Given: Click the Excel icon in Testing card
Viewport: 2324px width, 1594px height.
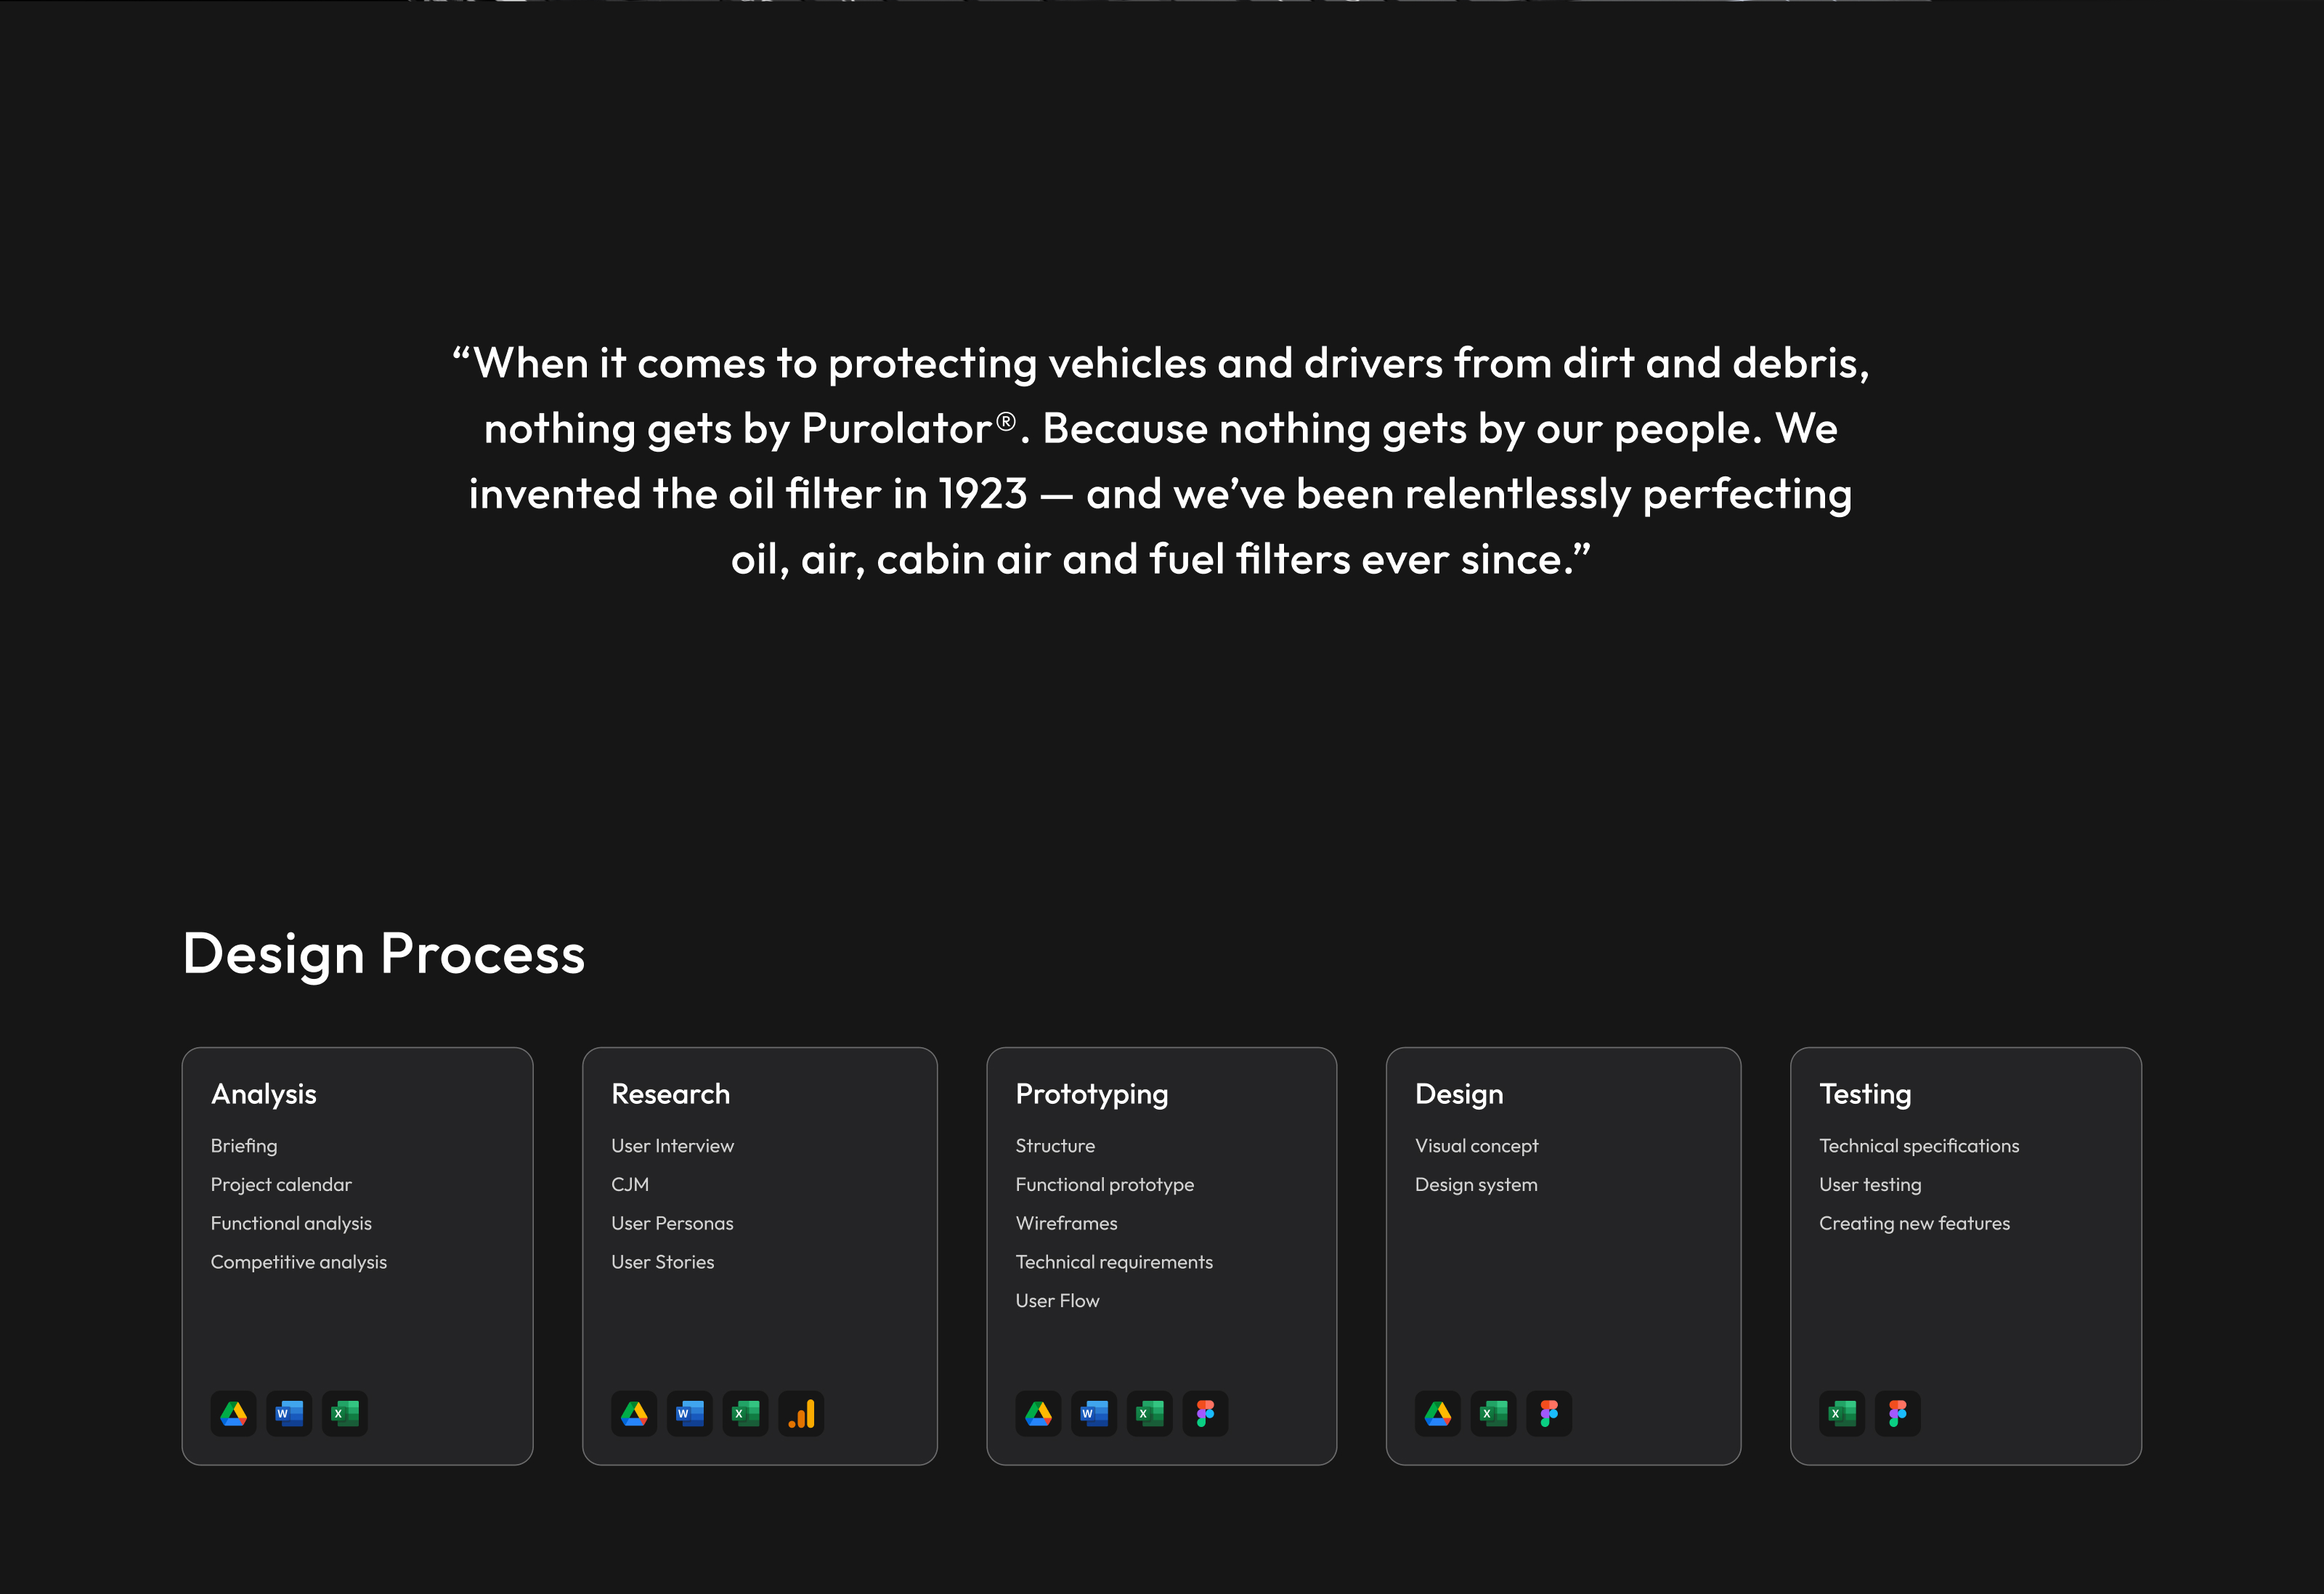Looking at the screenshot, I should pyautogui.click(x=1842, y=1413).
